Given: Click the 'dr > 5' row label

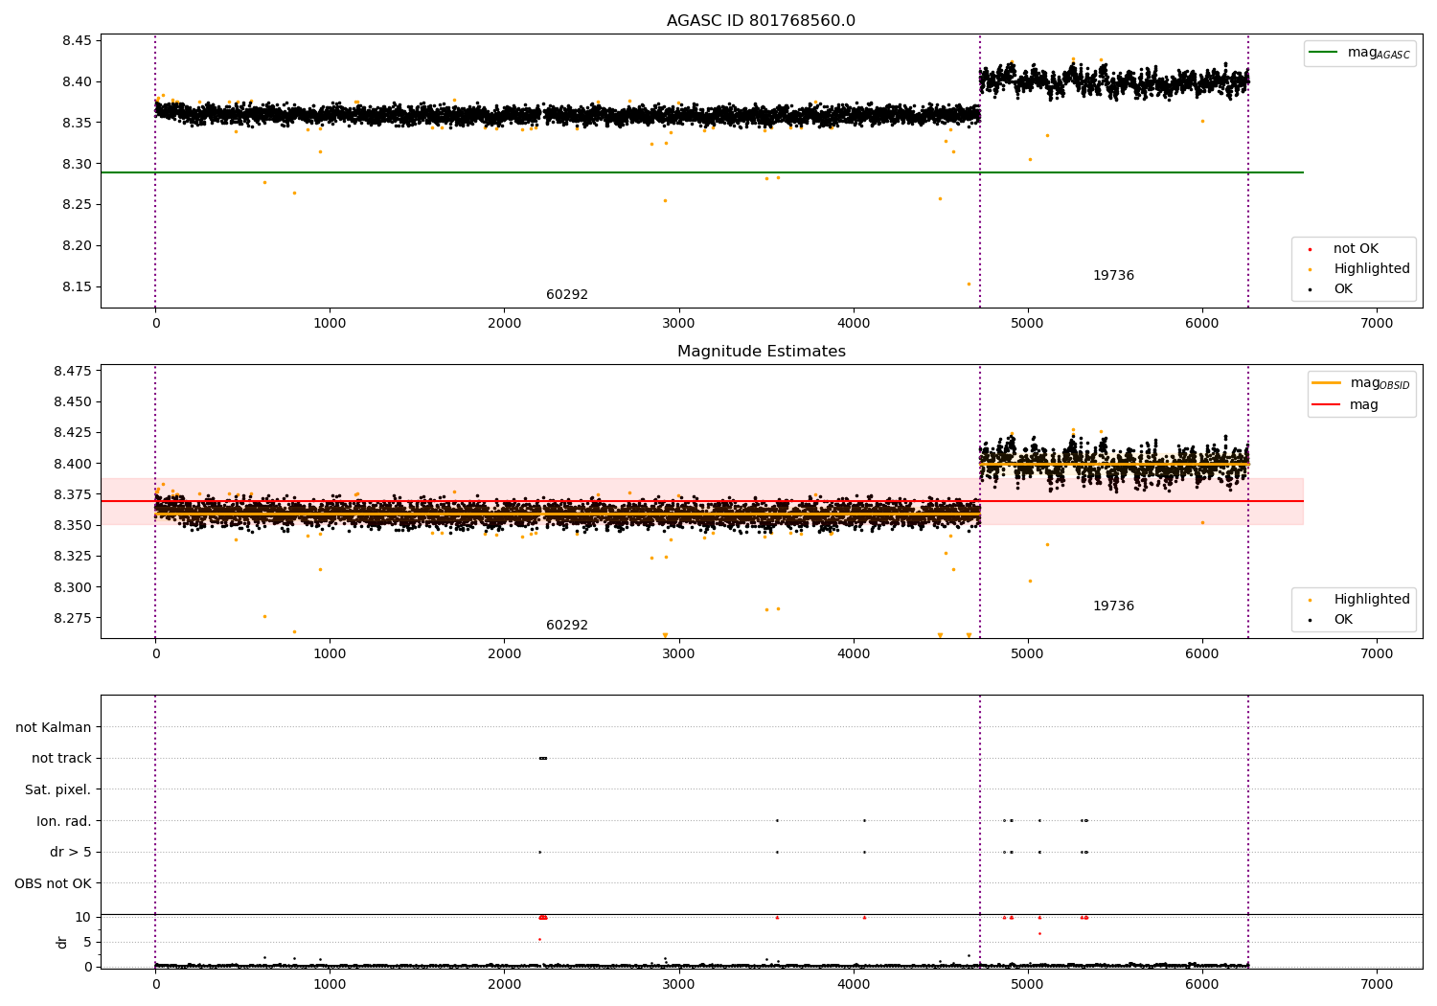Looking at the screenshot, I should click(71, 853).
